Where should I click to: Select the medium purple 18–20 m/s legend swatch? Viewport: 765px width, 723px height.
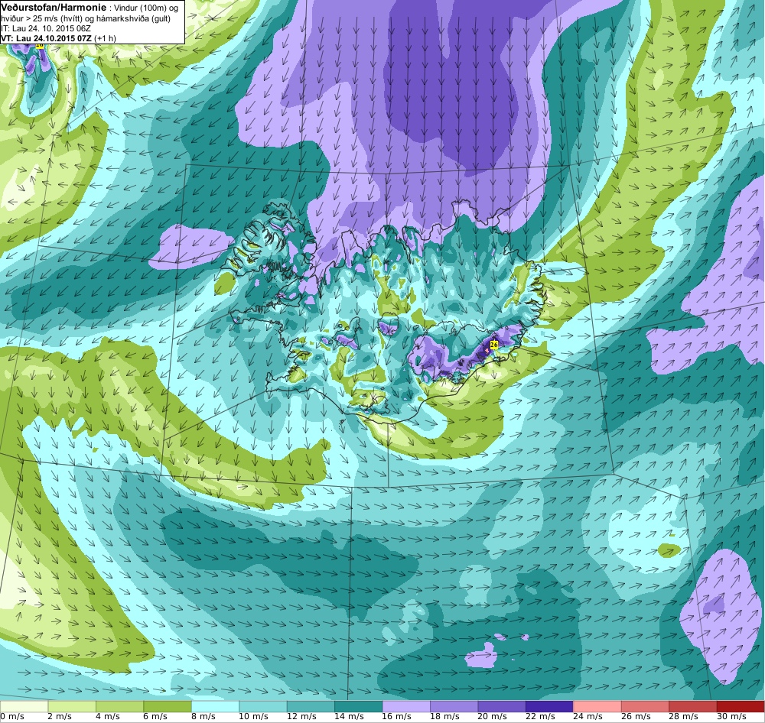[454, 706]
